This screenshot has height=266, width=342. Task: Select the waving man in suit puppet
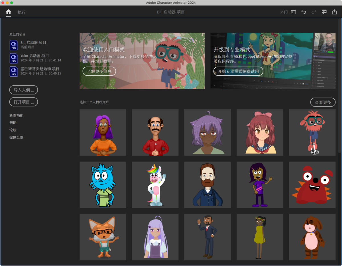pos(207,237)
